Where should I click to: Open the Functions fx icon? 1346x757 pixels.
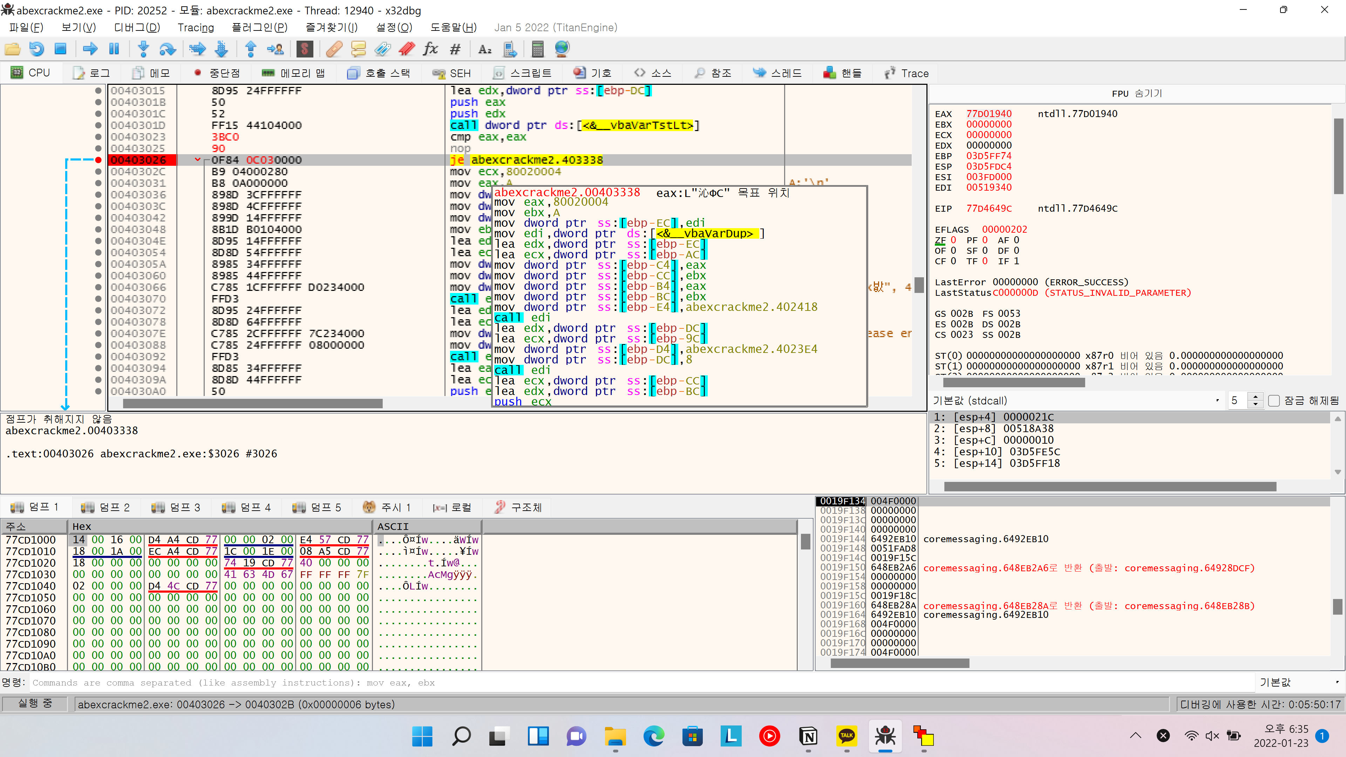pyautogui.click(x=430, y=49)
